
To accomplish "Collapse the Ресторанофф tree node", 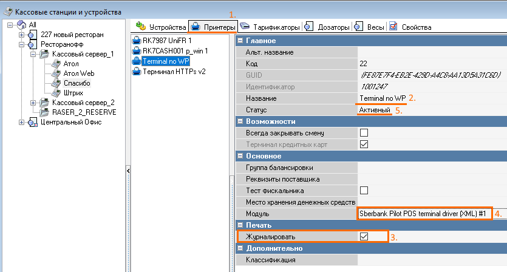I will (x=22, y=44).
